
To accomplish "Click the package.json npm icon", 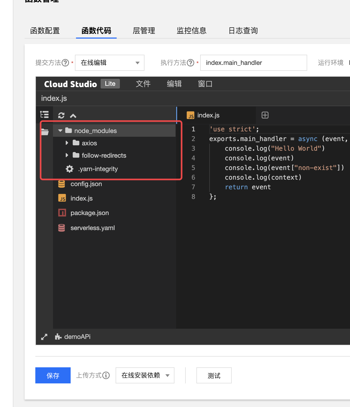I will (x=62, y=213).
